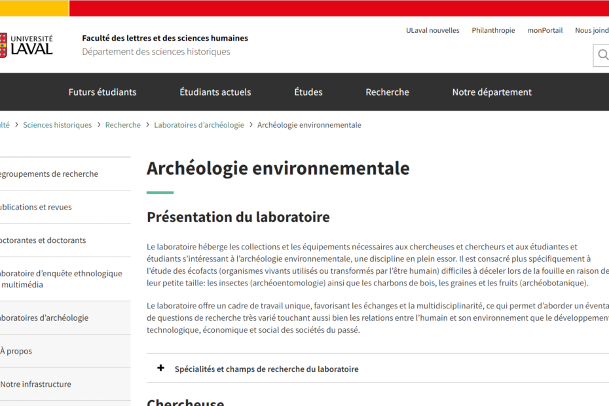Open Regroupements de recherche in sidebar
The image size is (609, 406).
point(49,174)
